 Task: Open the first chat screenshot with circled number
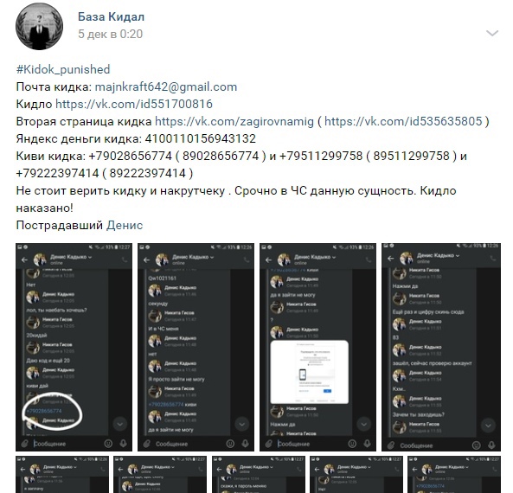pyautogui.click(x=74, y=347)
